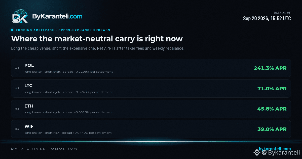Click the blue dot before Funding Arbitrage
This screenshot has width=302, height=159.
12,30
